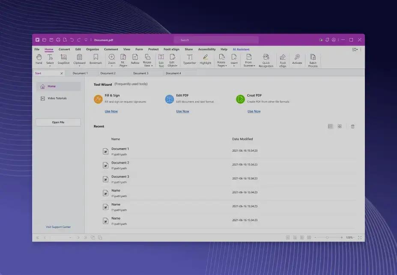Switch to the Document 2 tab

(x=108, y=73)
